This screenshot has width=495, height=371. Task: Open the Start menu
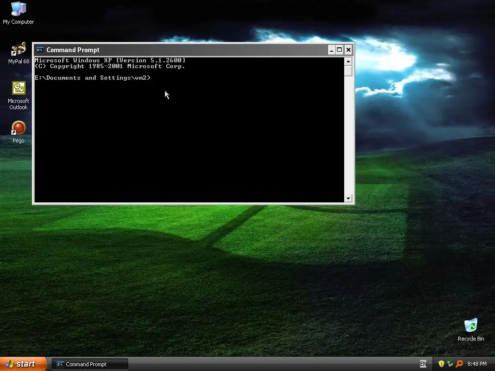(23, 364)
